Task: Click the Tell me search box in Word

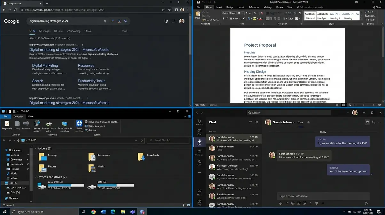Action: click(x=310, y=7)
